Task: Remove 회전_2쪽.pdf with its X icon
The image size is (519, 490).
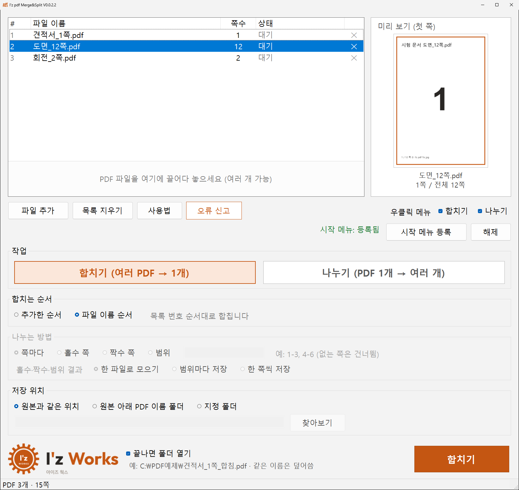Action: 354,58
